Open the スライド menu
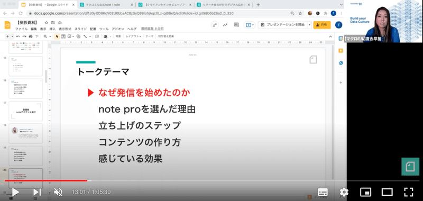The height and width of the screenshot is (201, 423). coord(81,29)
